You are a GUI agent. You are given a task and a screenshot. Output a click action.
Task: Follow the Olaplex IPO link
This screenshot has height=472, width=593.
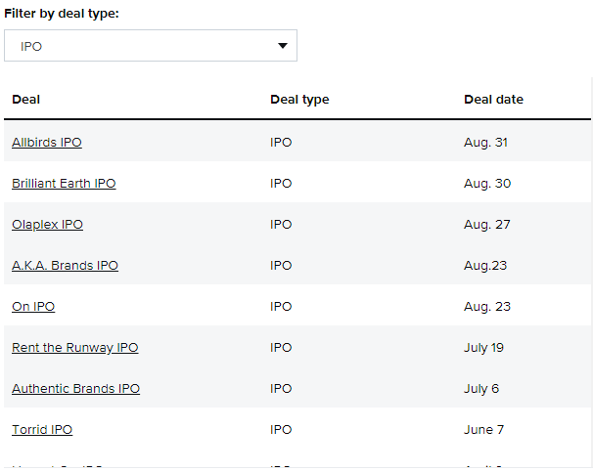pyautogui.click(x=47, y=225)
